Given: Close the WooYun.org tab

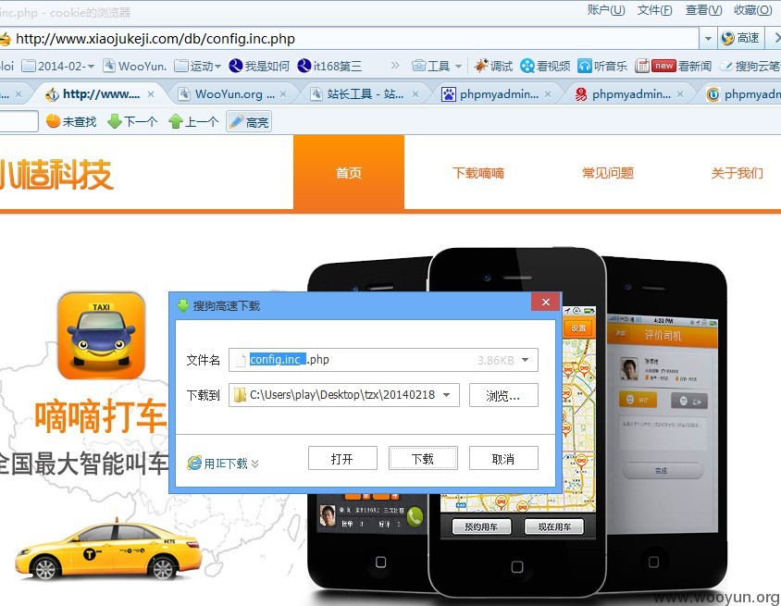Looking at the screenshot, I should point(283,94).
